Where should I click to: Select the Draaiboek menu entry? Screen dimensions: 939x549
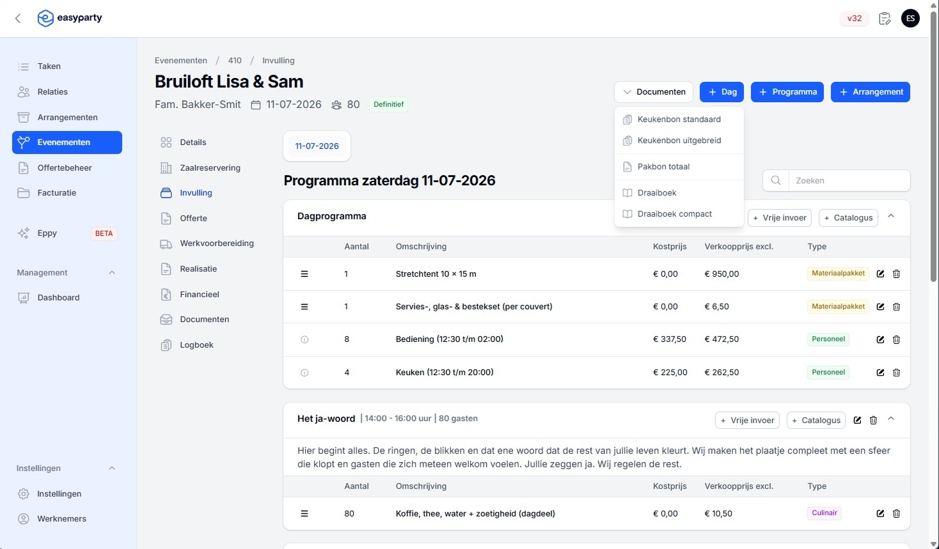679,193
